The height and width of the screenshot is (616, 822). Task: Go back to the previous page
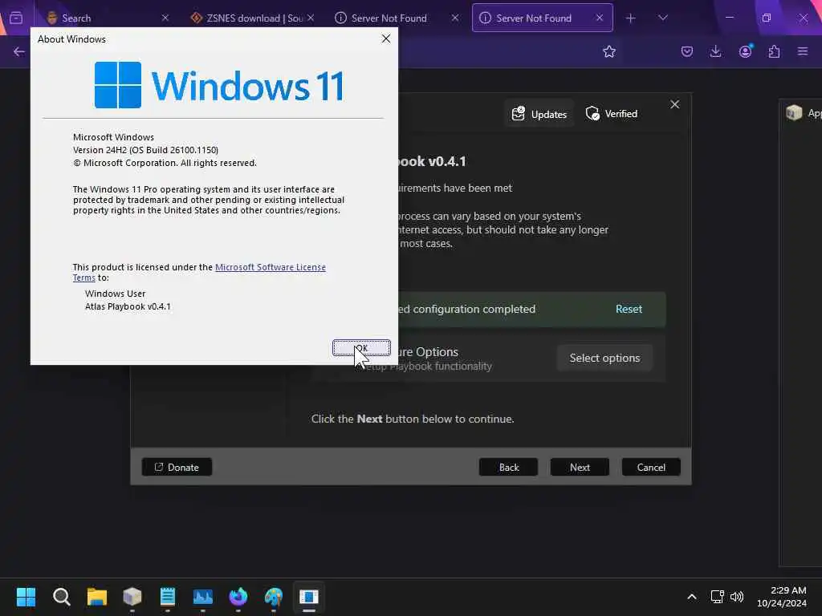pos(19,51)
